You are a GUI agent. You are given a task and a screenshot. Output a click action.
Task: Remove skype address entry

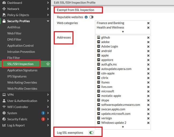(148, 100)
